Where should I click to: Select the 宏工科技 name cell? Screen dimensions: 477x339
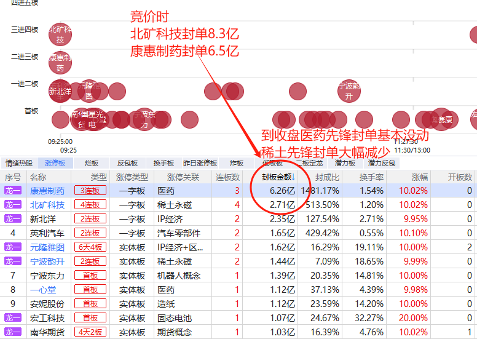pos(47,318)
